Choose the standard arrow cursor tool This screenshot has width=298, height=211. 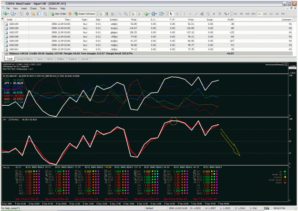tap(171, 14)
